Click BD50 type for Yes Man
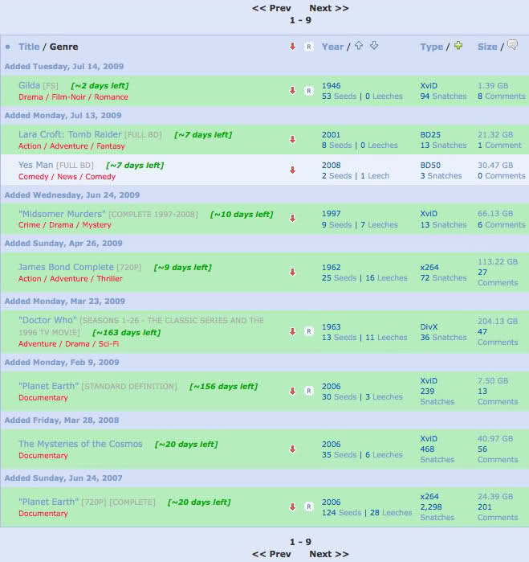This screenshot has height=562, width=529. pyautogui.click(x=430, y=166)
